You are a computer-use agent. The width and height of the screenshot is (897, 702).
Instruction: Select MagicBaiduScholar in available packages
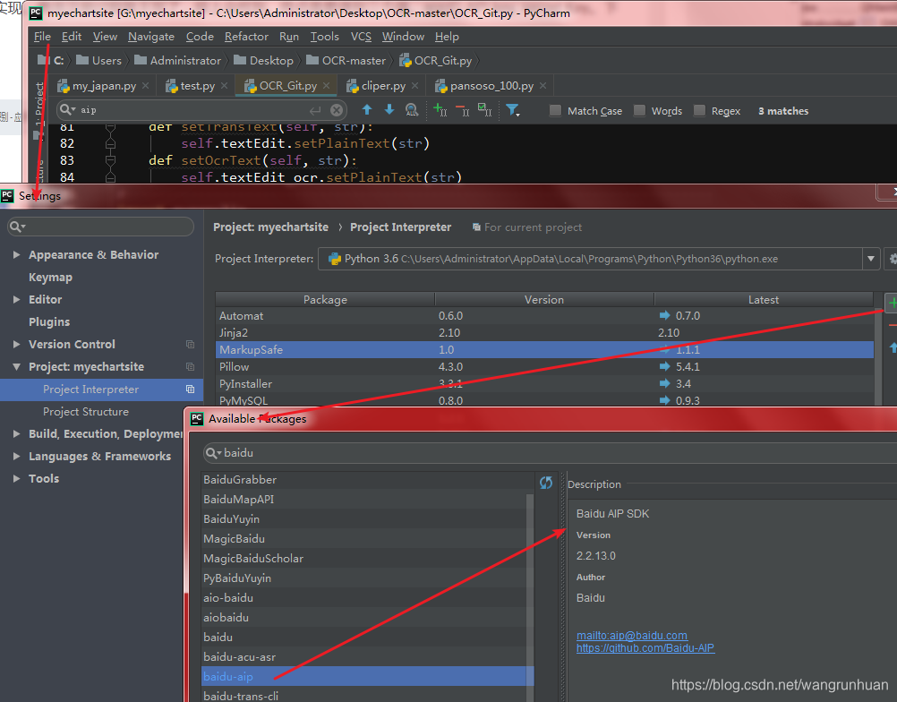[364, 558]
